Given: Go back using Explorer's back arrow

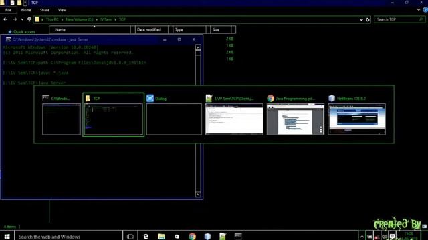Looking at the screenshot, I should (5, 19).
